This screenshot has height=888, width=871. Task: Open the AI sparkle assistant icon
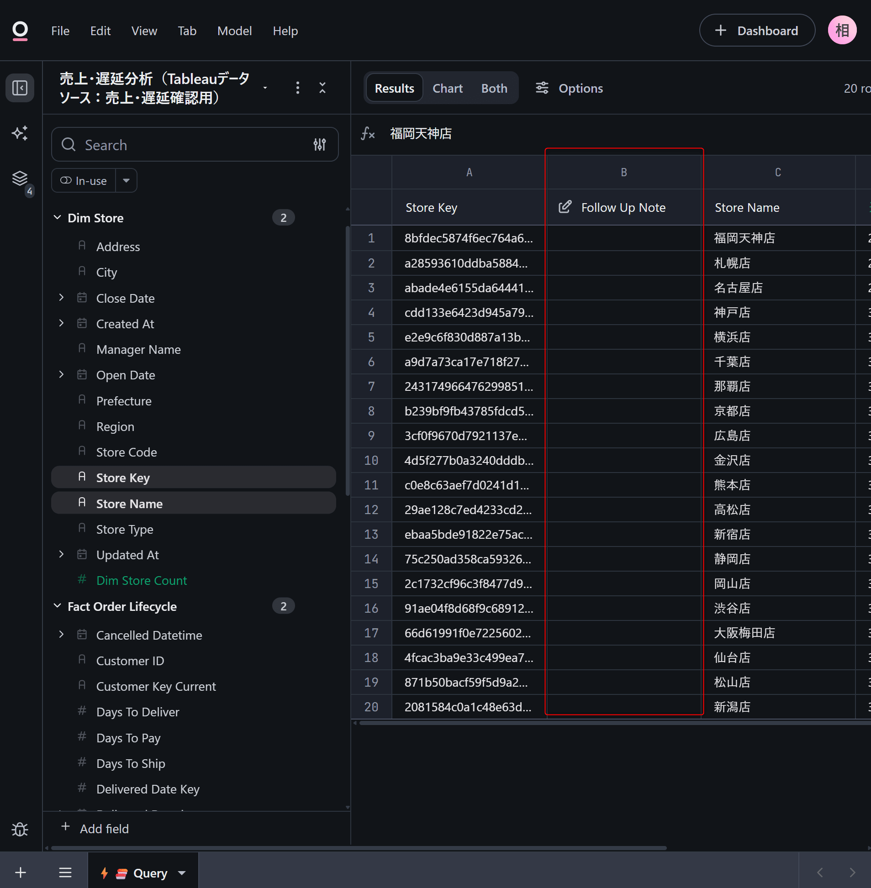click(20, 133)
